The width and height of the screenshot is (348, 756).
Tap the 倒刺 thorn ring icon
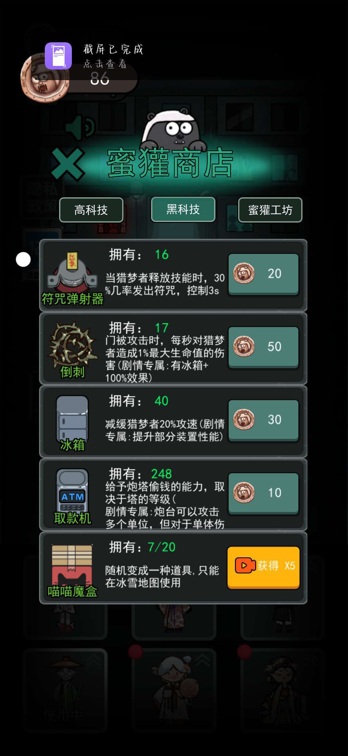pyautogui.click(x=73, y=344)
